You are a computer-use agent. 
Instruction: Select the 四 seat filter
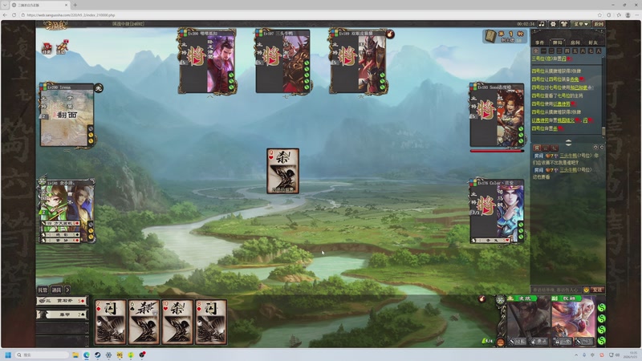pos(567,51)
